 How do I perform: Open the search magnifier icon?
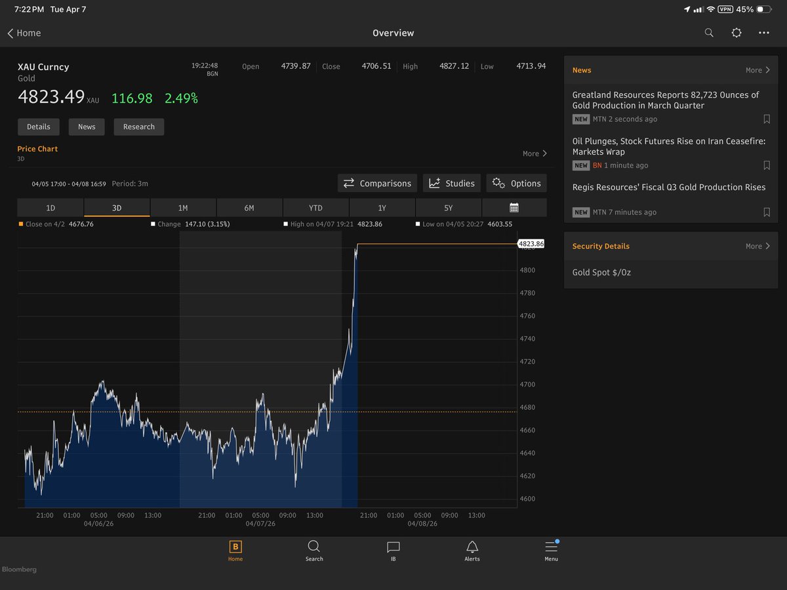click(x=709, y=33)
